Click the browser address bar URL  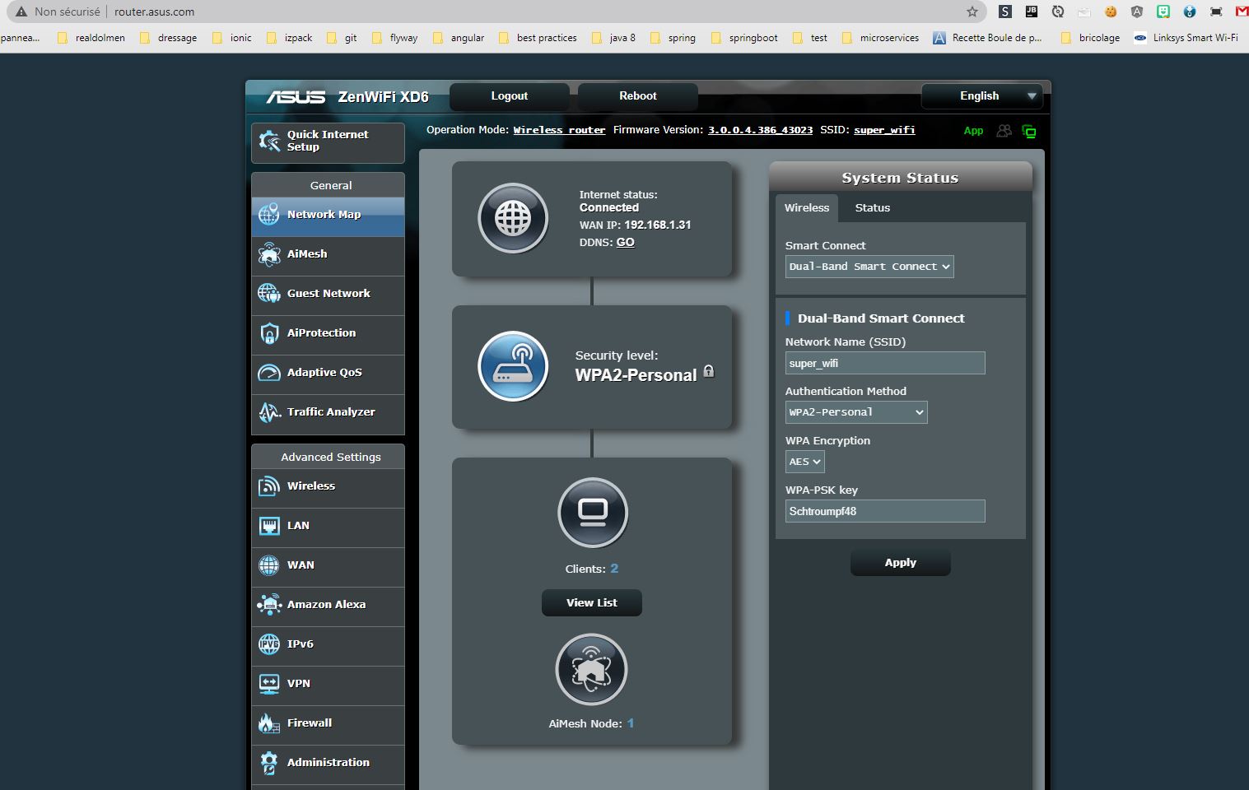pyautogui.click(x=155, y=12)
